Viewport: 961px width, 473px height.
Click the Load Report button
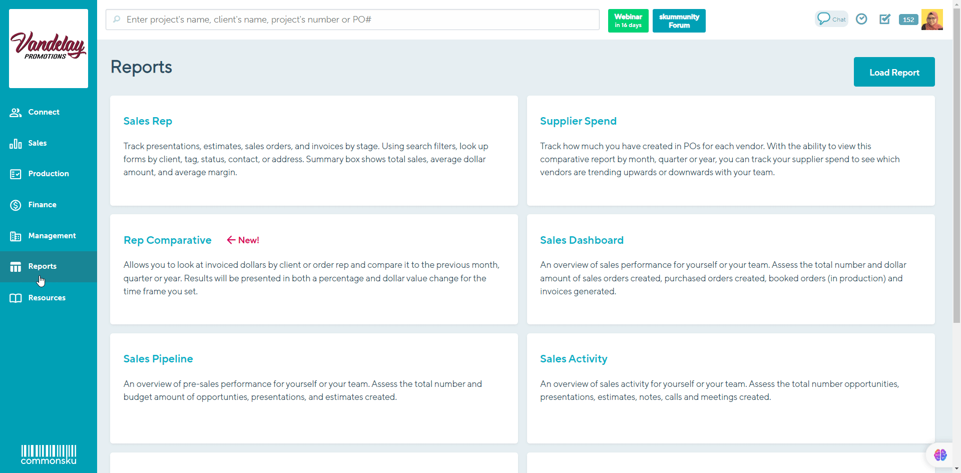(894, 72)
